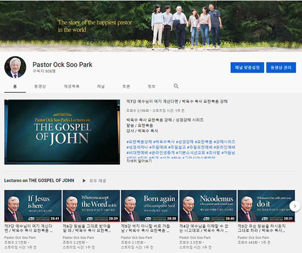The image size is (302, 253).
Task: Click video title 제3강 무슨 말씀을 하시든지
Action: [x=262, y=228]
